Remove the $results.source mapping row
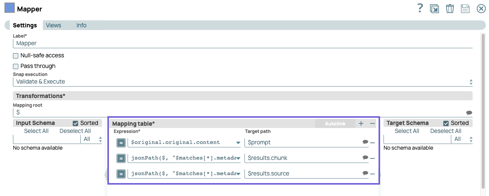This screenshot has width=489, height=196. click(372, 174)
